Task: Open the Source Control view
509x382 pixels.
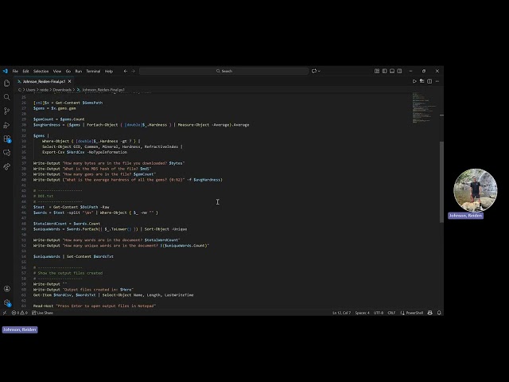Action: point(6,111)
